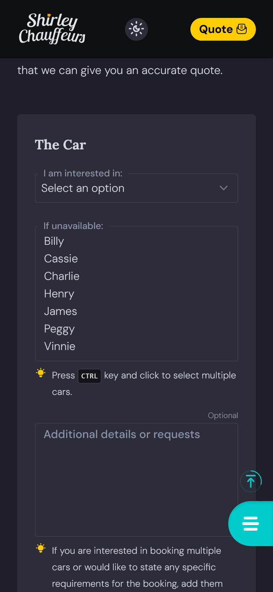Toggle the dark/light theme switch
Viewport: 273px width, 592px height.
pyautogui.click(x=136, y=29)
